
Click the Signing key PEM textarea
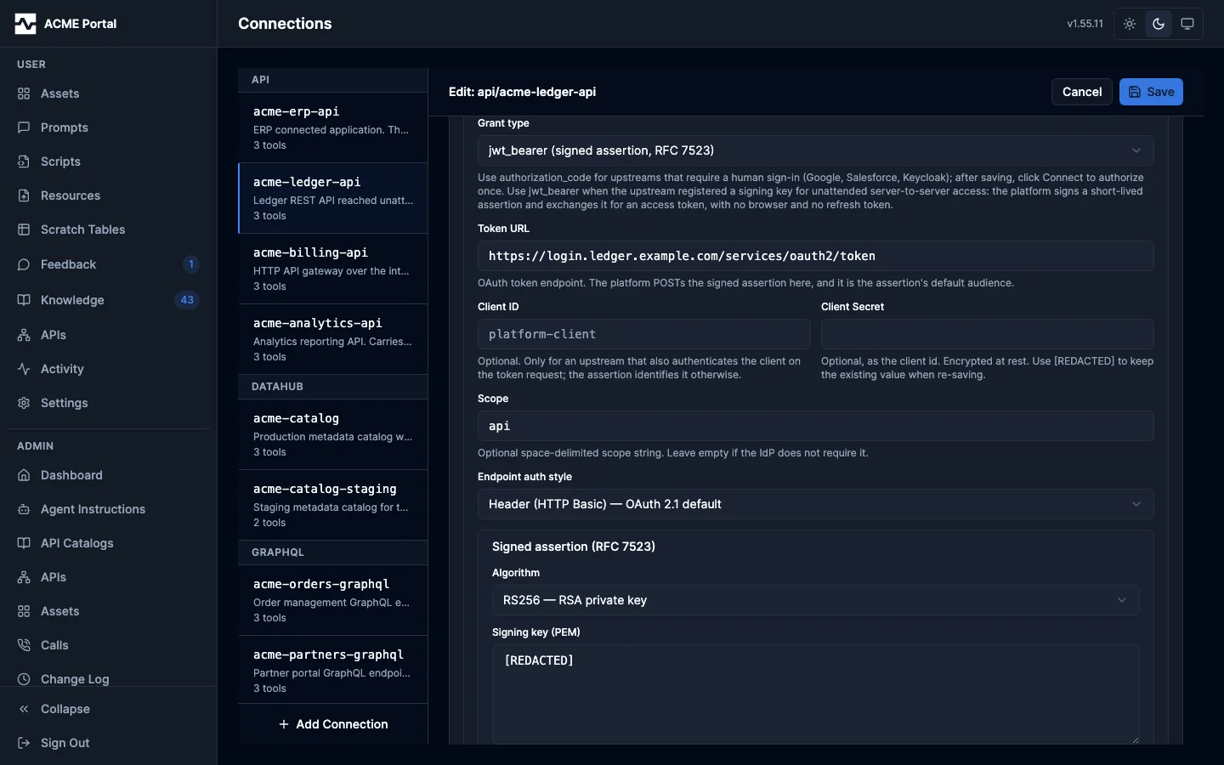click(x=816, y=694)
